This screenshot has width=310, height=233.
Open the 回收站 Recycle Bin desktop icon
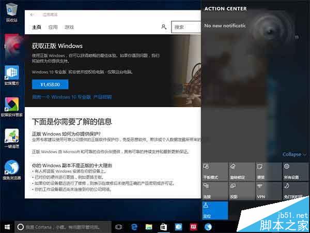[x=12, y=12]
